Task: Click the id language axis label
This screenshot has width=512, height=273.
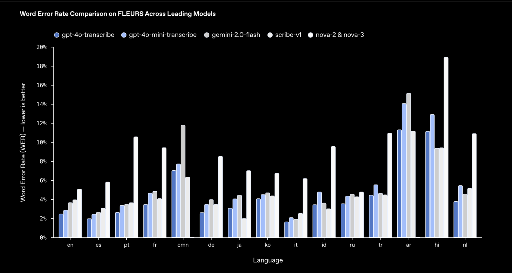Action: (x=324, y=245)
